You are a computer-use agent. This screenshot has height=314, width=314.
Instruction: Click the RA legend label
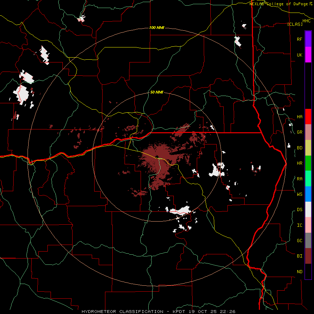(299, 179)
